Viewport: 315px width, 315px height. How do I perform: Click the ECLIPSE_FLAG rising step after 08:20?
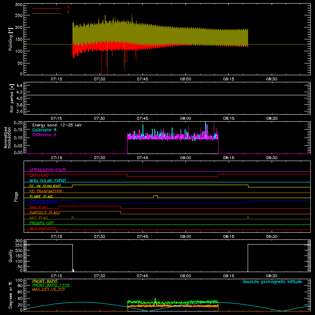pyautogui.click(x=248, y=202)
